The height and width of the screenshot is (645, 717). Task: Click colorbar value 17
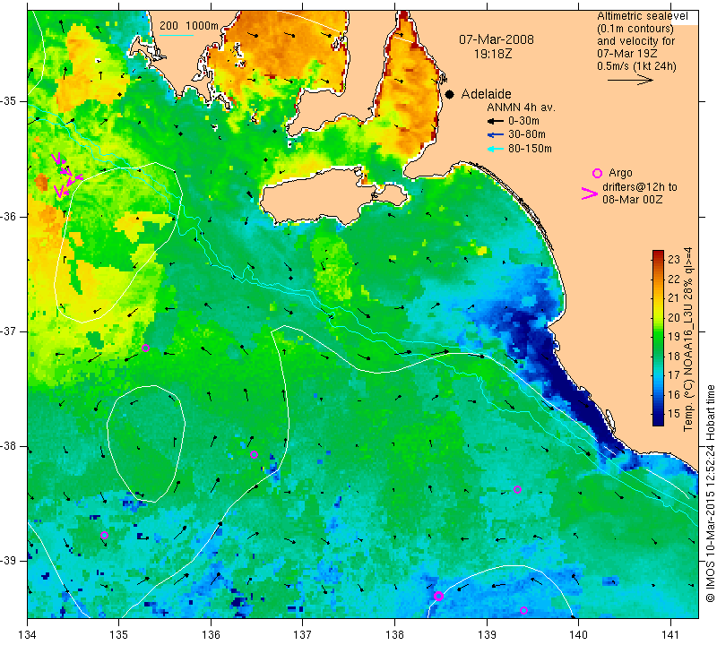[674, 374]
